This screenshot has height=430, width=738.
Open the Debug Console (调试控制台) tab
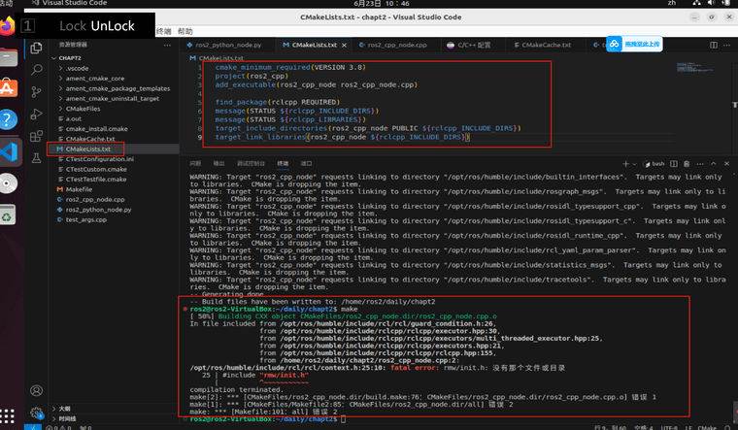[x=251, y=164]
